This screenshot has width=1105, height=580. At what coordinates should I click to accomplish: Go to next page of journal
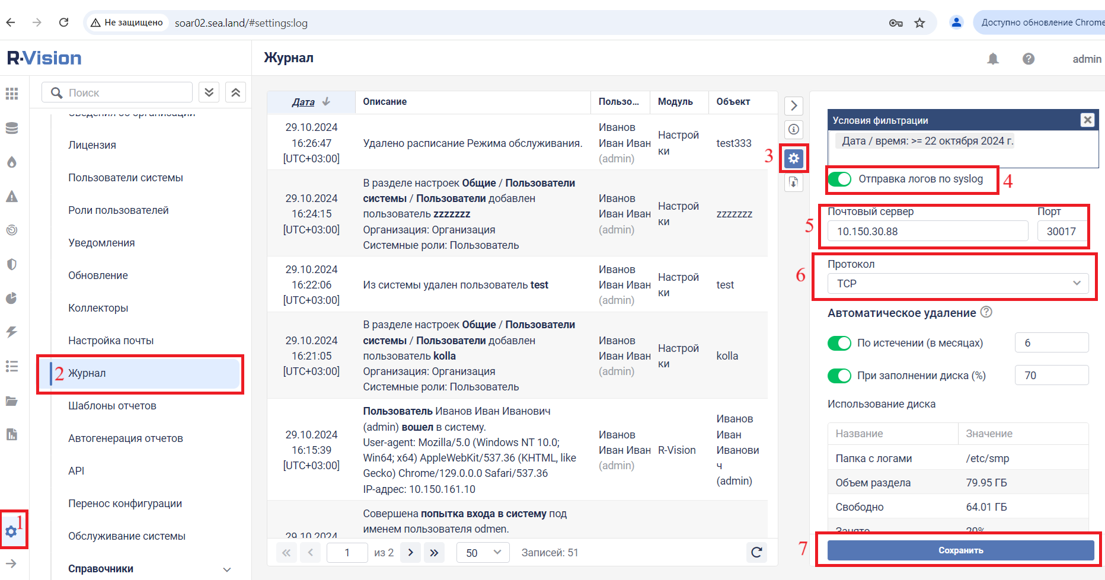411,552
